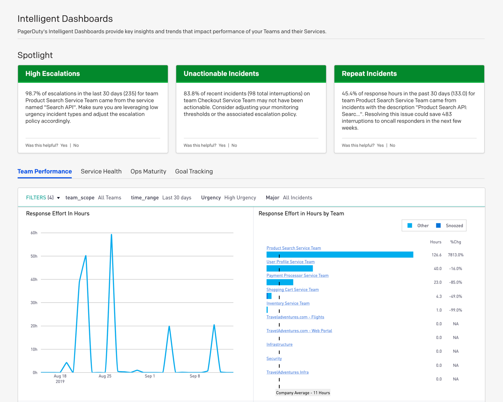The height and width of the screenshot is (402, 503).
Task: Open the TravelAdventures.com - Web Portal link
Action: coord(299,331)
